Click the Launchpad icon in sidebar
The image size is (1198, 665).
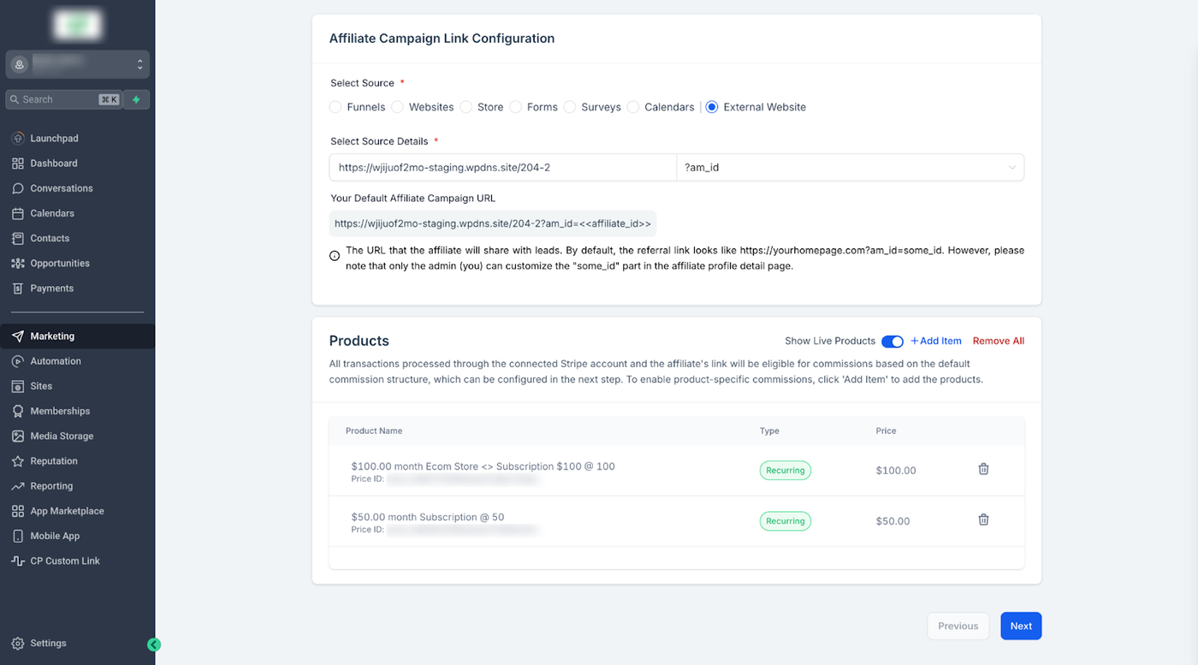point(18,139)
